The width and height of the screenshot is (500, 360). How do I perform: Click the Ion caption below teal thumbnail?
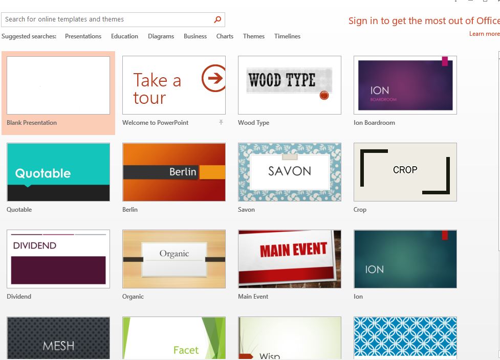[x=358, y=297]
